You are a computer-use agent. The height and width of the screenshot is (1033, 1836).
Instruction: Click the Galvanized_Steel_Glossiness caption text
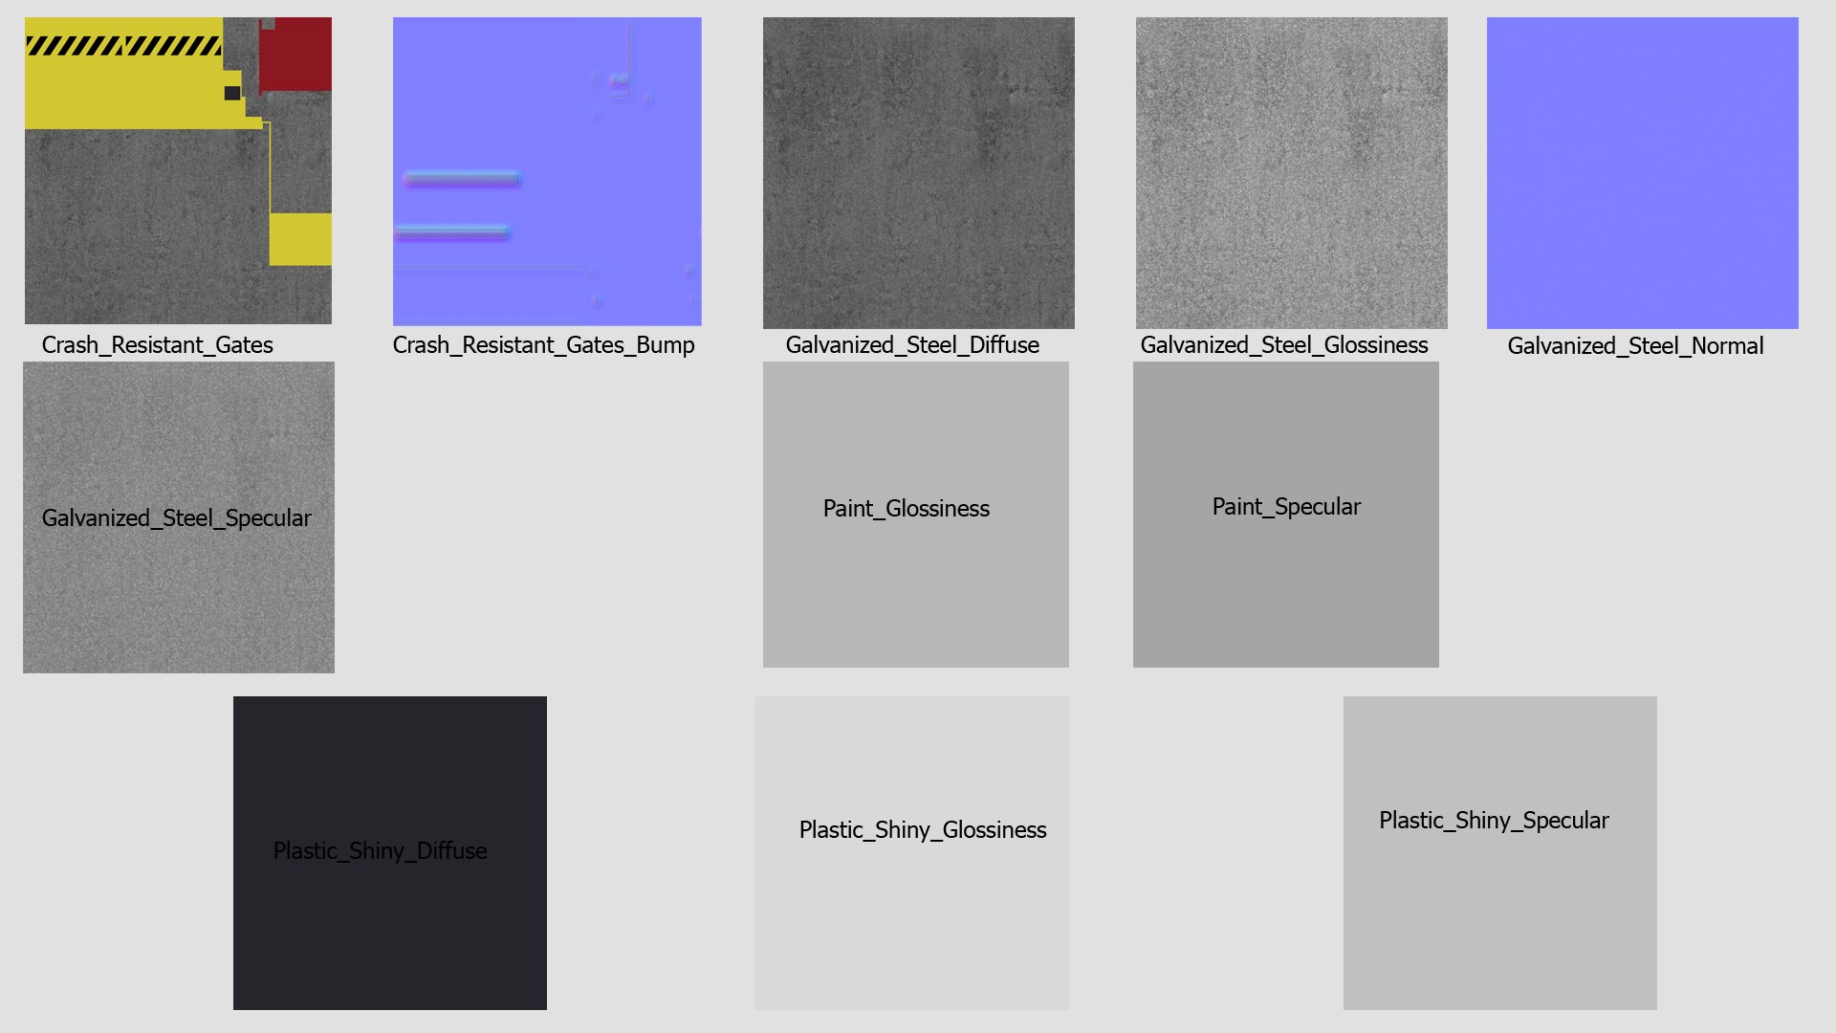click(x=1283, y=345)
